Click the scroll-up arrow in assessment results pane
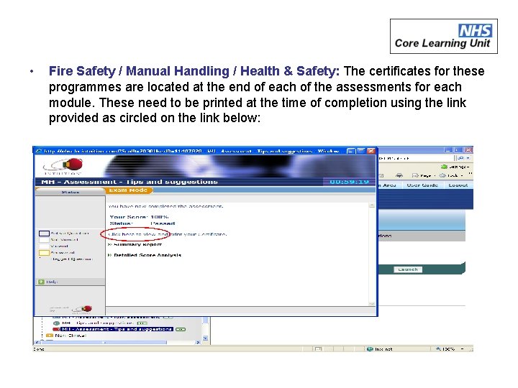Screen dimensions: 518x388 pyautogui.click(x=372, y=205)
